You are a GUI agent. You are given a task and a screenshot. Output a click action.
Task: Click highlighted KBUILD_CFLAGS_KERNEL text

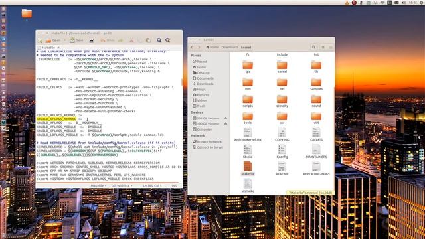(x=56, y=119)
